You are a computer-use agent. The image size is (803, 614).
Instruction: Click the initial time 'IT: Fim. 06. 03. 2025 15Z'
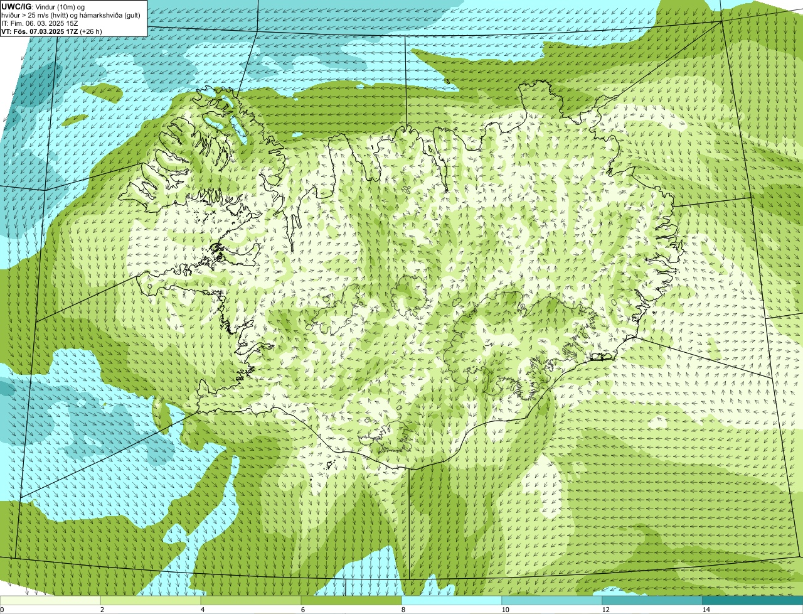pyautogui.click(x=40, y=23)
